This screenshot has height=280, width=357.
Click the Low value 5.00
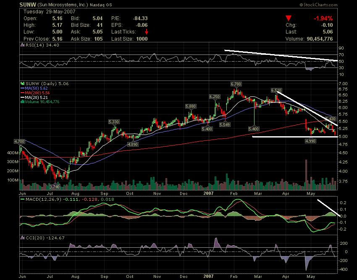57,32
